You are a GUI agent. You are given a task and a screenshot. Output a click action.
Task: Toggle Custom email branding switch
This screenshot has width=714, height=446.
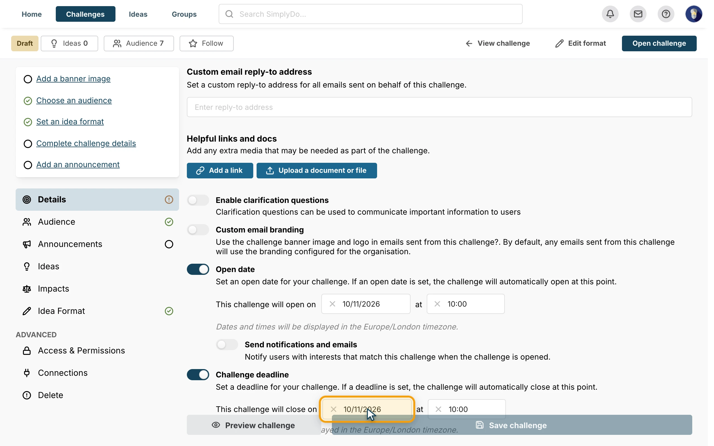coord(198,230)
